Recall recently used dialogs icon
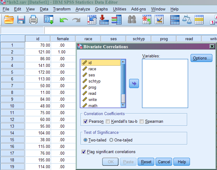The height and width of the screenshot is (170, 217). 49,20
